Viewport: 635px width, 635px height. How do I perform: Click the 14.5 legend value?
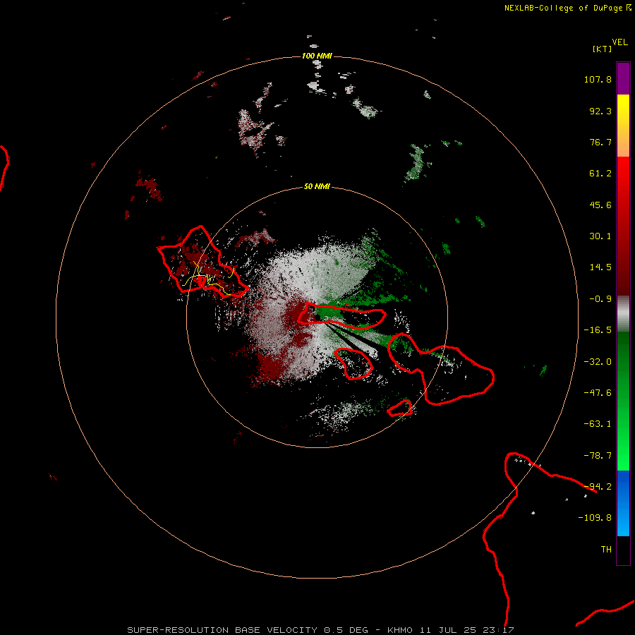point(600,267)
